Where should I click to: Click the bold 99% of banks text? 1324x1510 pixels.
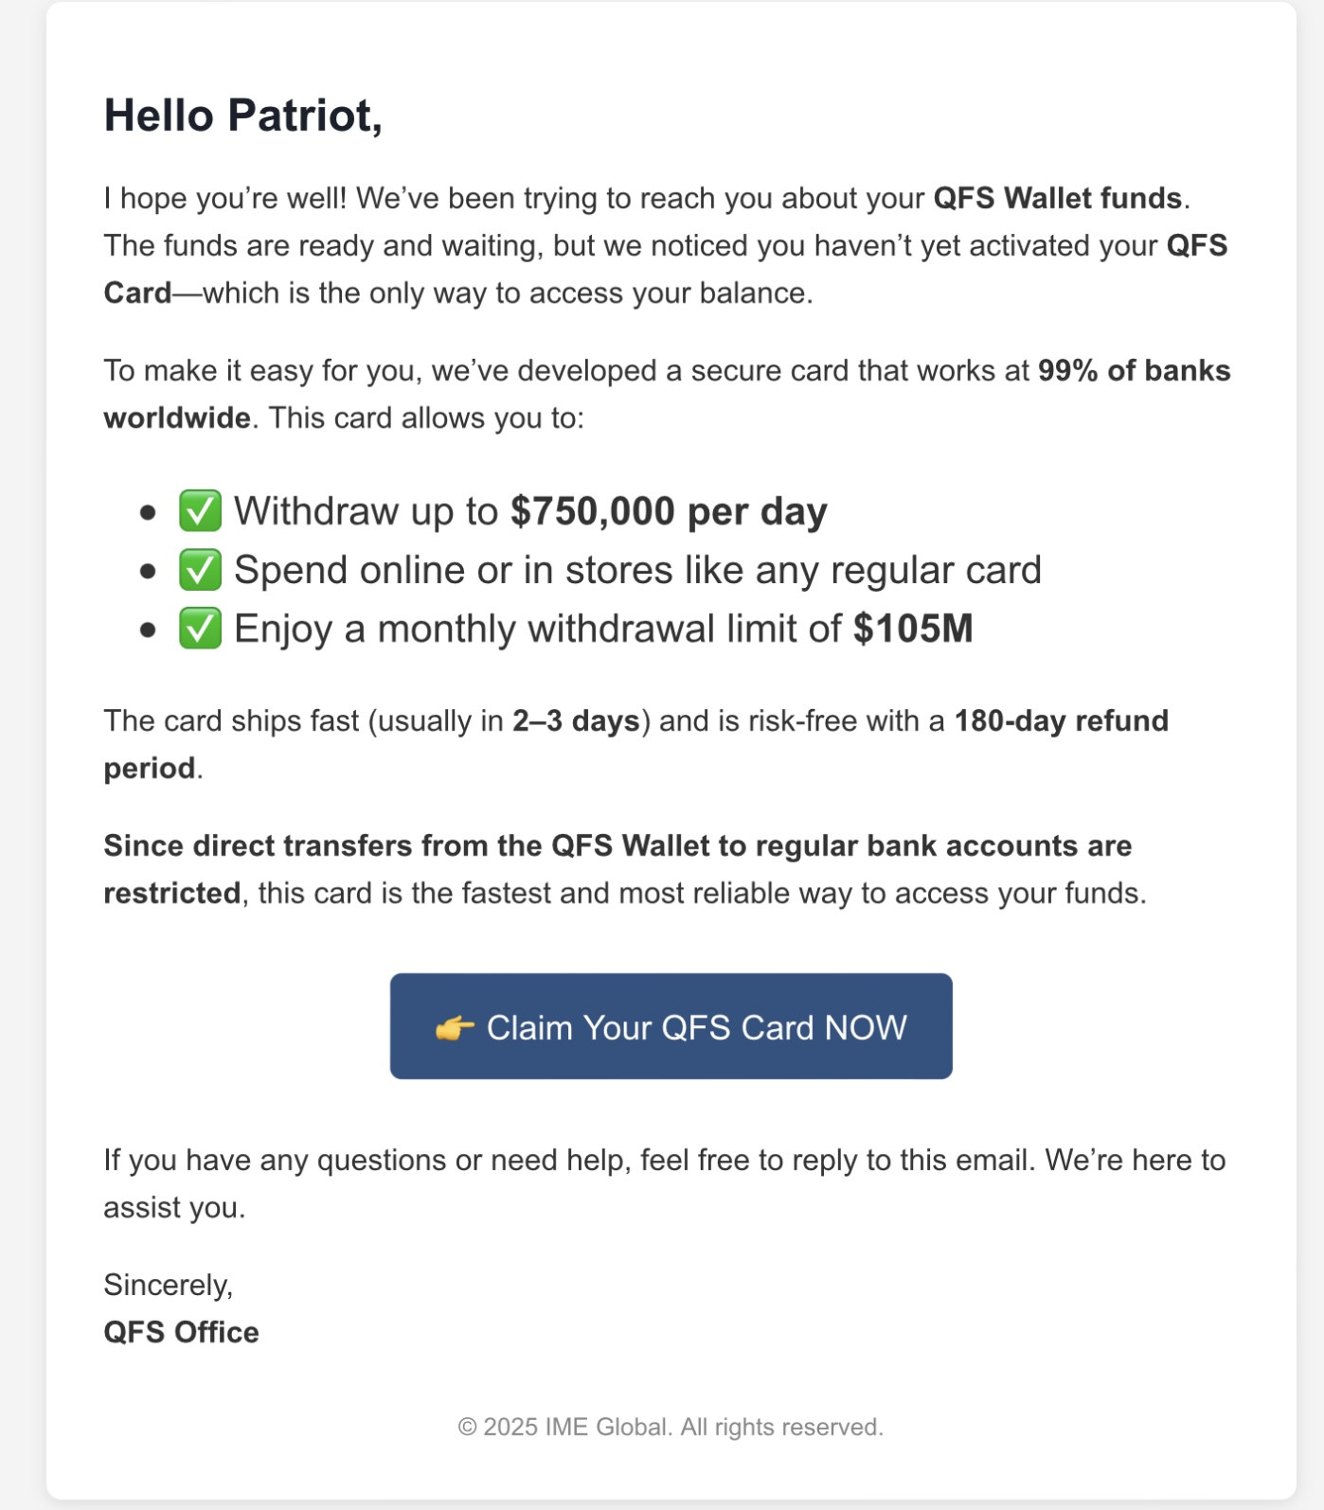click(1134, 370)
